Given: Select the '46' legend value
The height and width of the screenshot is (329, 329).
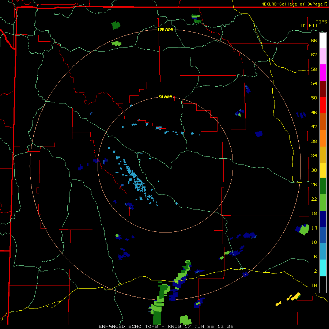Looking at the screenshot, I should click(x=314, y=113).
